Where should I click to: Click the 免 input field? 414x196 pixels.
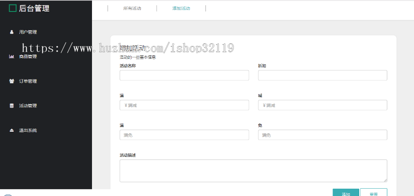pos(322,135)
